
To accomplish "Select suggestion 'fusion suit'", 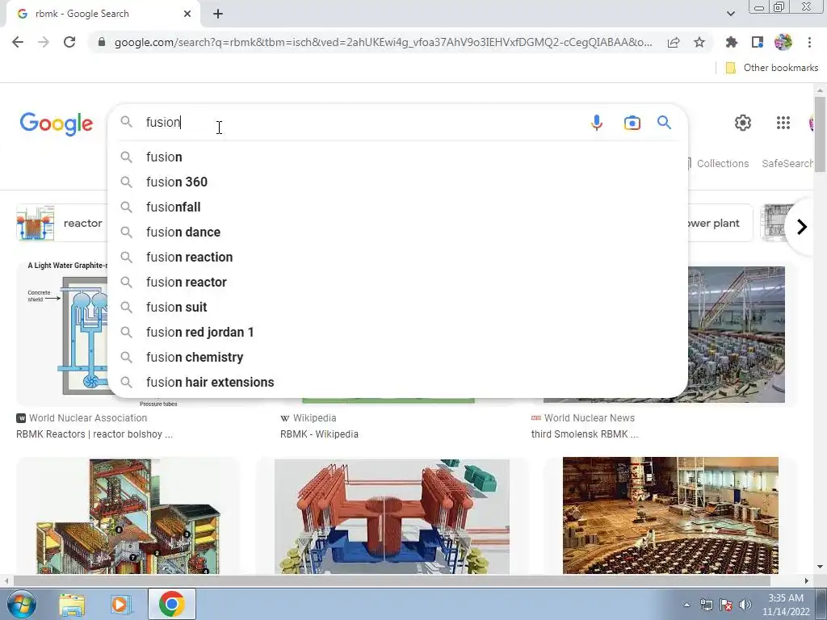I will click(x=397, y=308).
